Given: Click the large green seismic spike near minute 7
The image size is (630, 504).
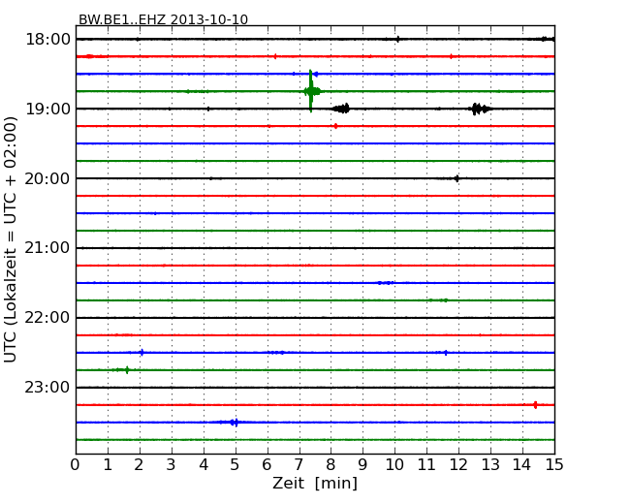Looking at the screenshot, I should click(x=311, y=91).
